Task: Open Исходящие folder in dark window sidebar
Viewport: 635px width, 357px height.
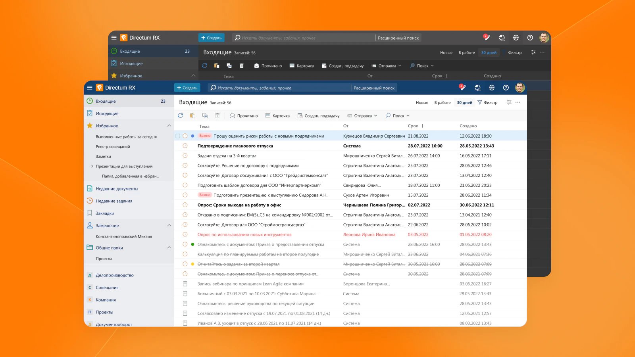Action: click(x=131, y=63)
